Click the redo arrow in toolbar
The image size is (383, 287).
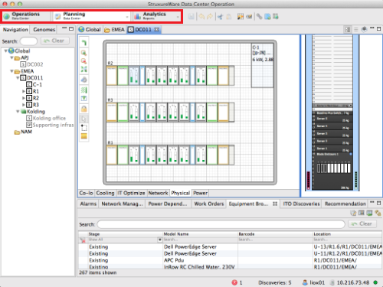(210, 17)
